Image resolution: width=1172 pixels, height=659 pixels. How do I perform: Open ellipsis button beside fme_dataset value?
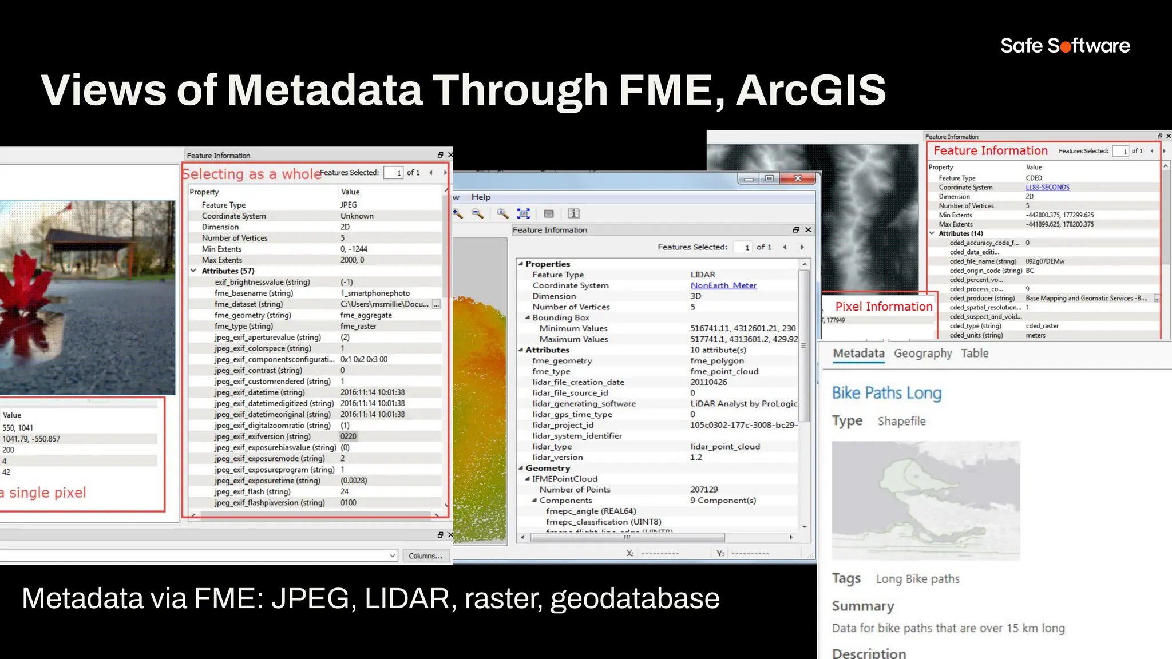click(x=436, y=304)
